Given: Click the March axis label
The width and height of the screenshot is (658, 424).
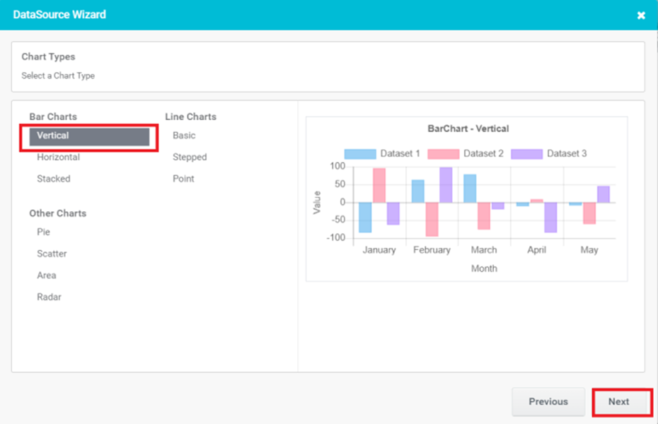Looking at the screenshot, I should [x=484, y=250].
